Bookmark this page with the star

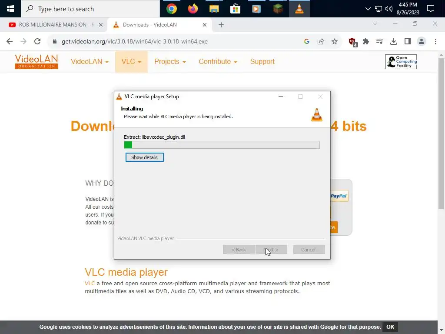(x=335, y=41)
